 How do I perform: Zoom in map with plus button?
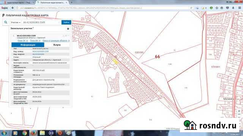239,111
